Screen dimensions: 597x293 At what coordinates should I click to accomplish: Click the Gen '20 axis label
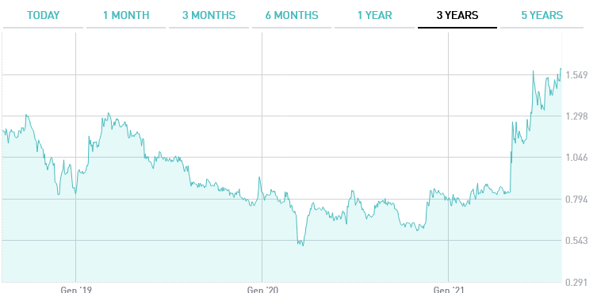[262, 290]
